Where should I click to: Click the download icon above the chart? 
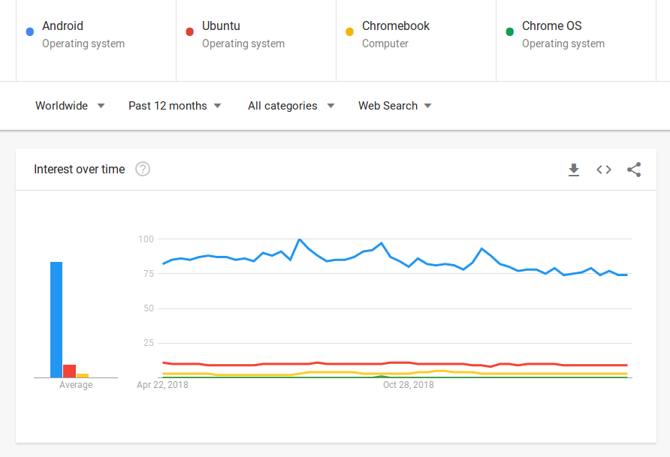point(574,170)
